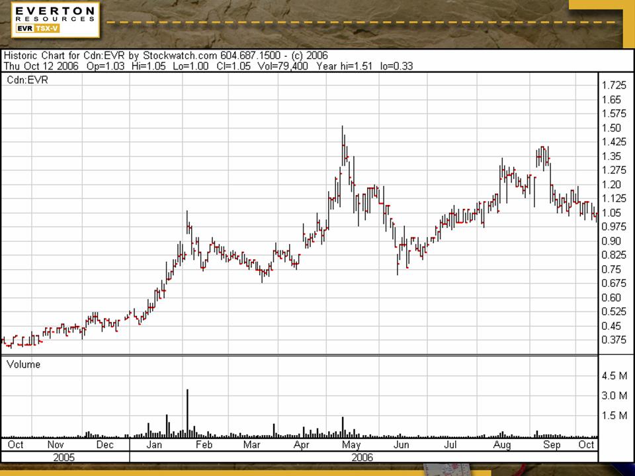
Task: Click the 0.375 price axis label
Action: click(614, 340)
